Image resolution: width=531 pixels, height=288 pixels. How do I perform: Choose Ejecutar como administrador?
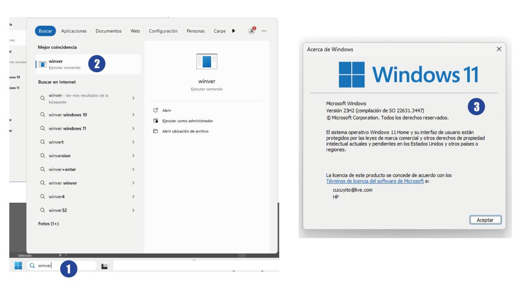(187, 121)
